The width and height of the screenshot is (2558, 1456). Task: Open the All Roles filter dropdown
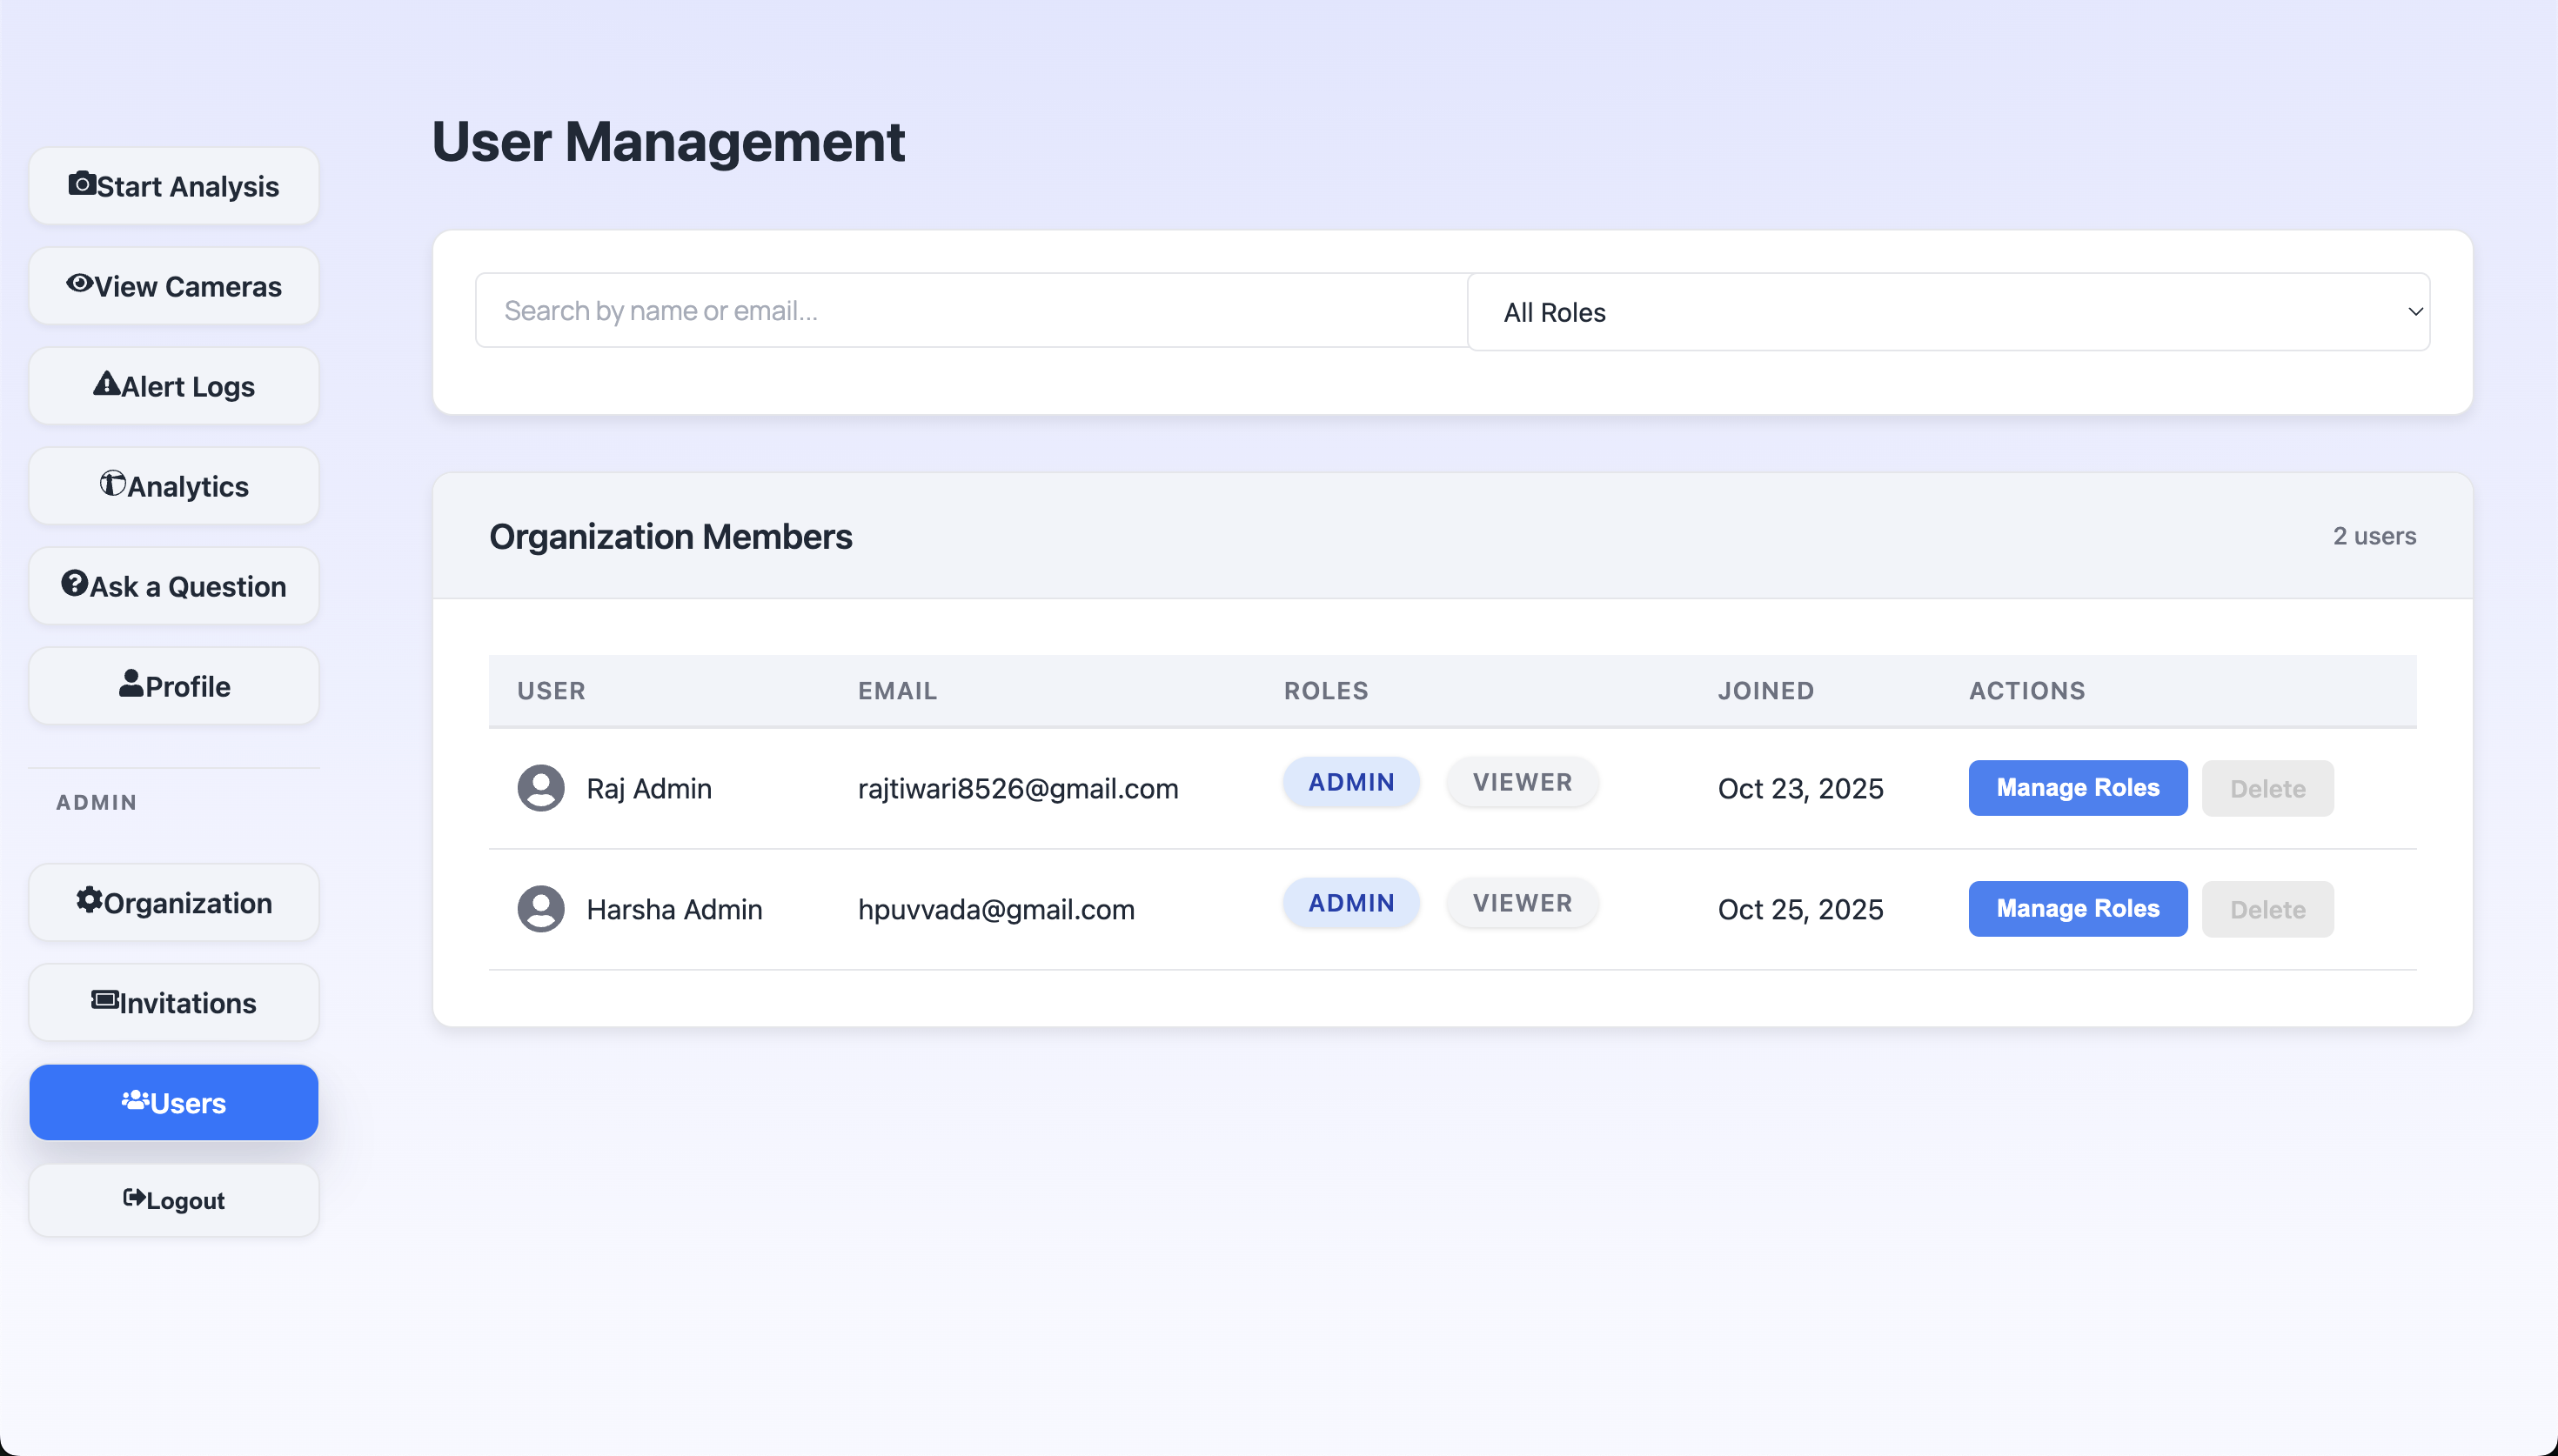coord(1946,312)
